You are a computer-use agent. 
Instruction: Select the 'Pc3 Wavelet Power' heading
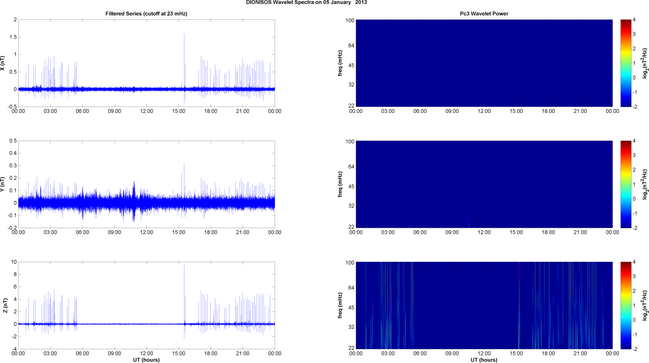484,14
